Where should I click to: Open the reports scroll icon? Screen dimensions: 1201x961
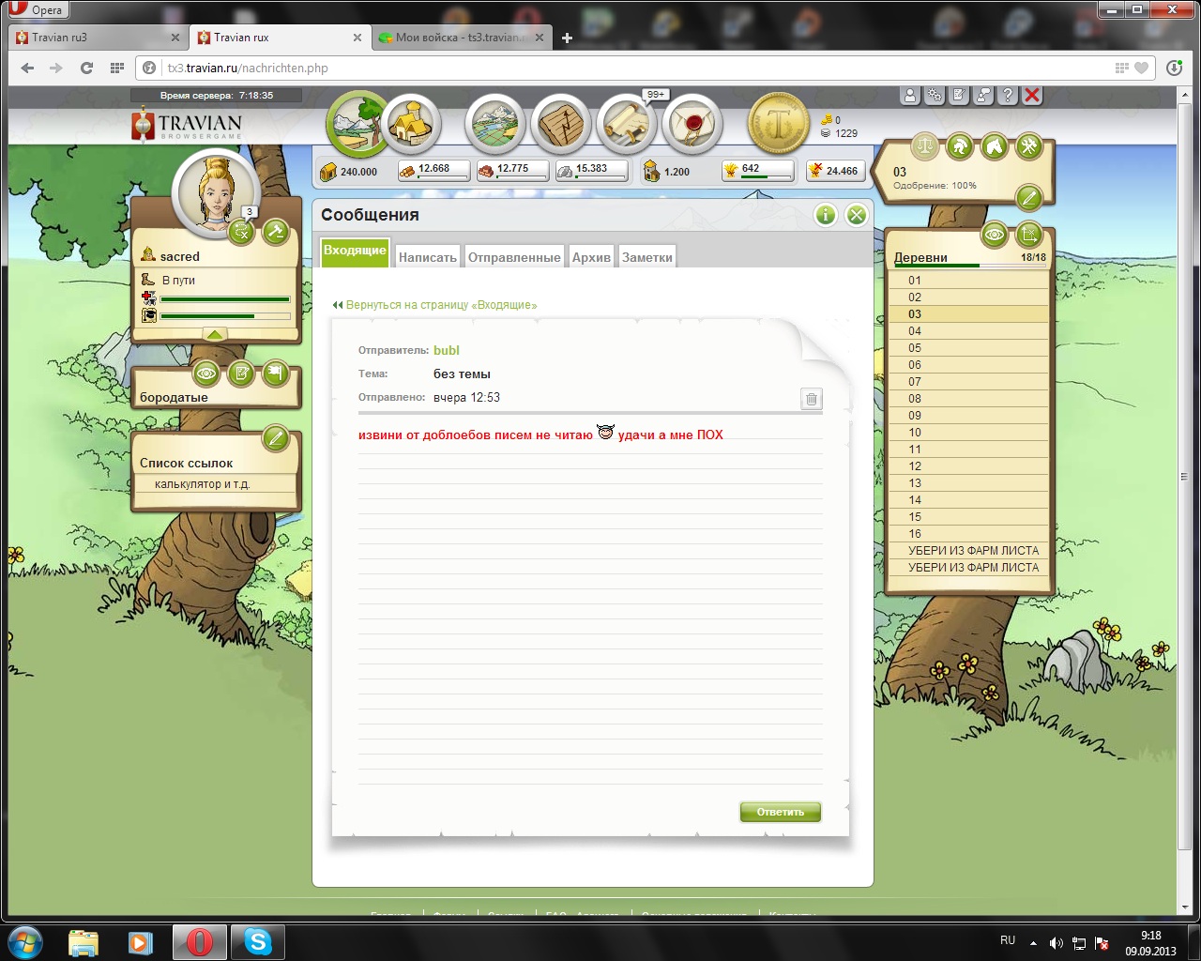coord(626,124)
